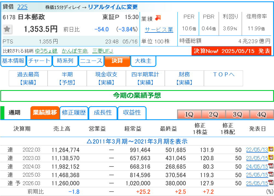Viewport: 274px width, 196px height.
Task: Open the PDF icon in the 2026.03 forecast row
Action: pos(271,183)
